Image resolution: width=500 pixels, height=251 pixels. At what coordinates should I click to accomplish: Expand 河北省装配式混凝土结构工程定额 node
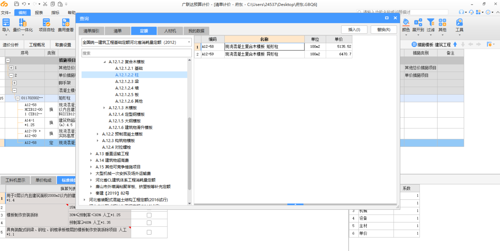(x=85, y=200)
